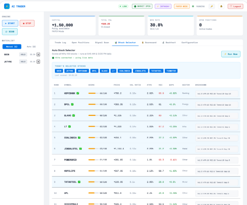Click UPL's score progress bar
Image resolution: width=247 pixels, height=205 pixels.
point(93,193)
